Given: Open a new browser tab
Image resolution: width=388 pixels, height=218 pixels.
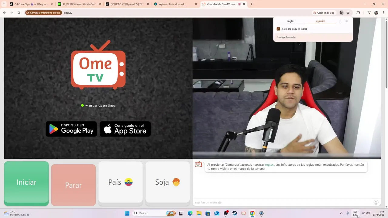Looking at the screenshot, I should (x=251, y=4).
